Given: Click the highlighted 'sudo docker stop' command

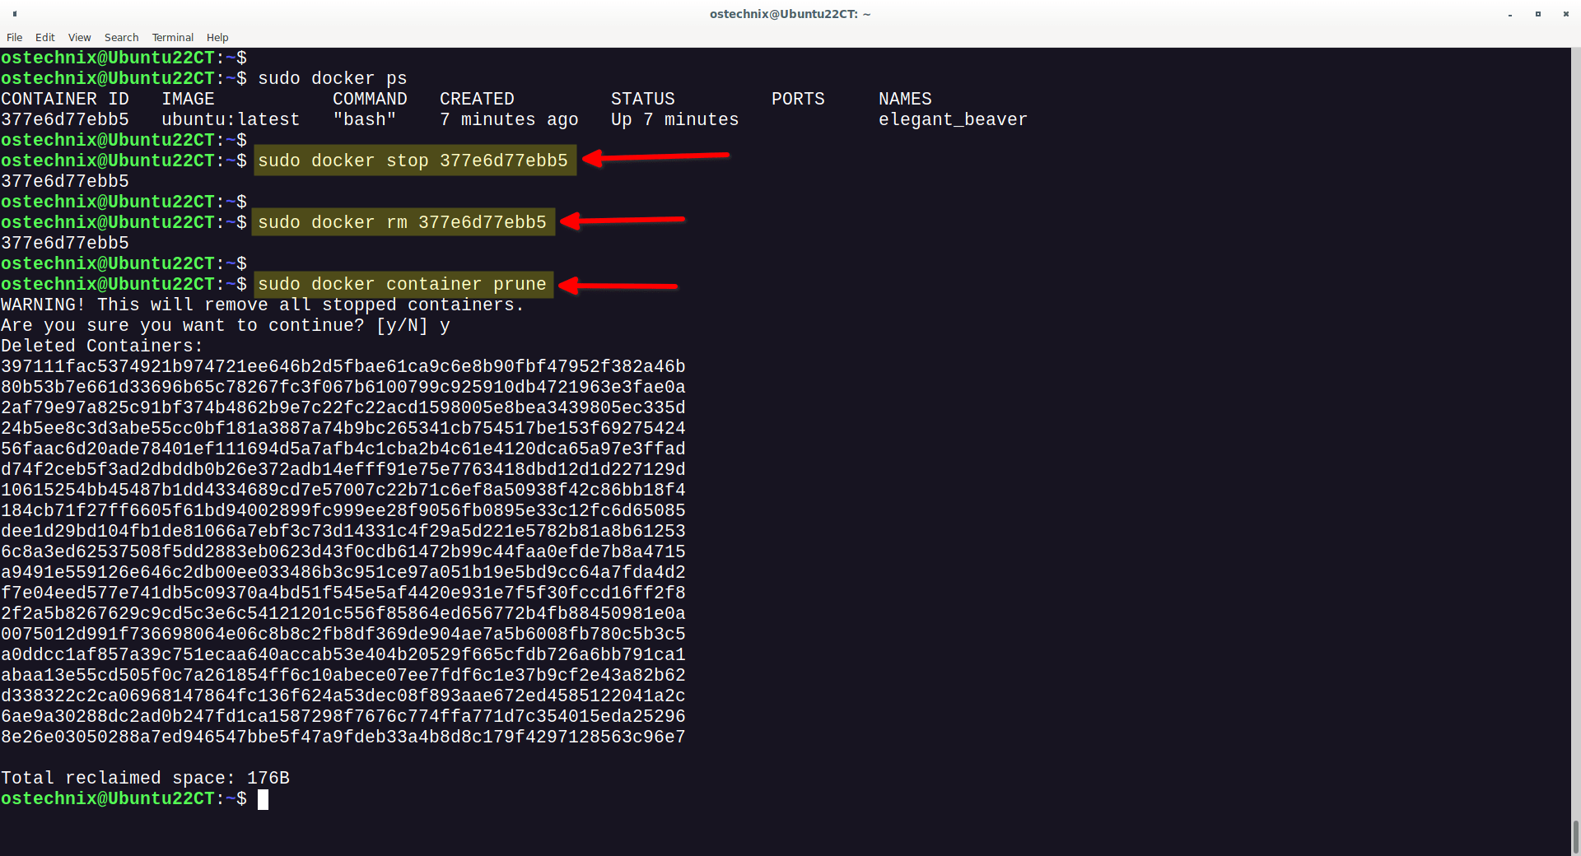Looking at the screenshot, I should tap(413, 160).
